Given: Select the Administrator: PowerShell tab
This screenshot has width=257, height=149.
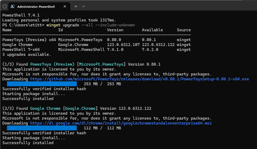Looking at the screenshot, I should [39, 6].
